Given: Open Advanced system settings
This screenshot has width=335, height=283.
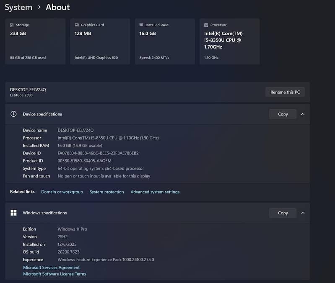Looking at the screenshot, I should coord(155,192).
